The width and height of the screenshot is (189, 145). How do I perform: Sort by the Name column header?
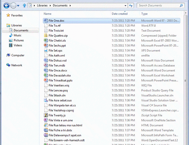(x=47, y=14)
